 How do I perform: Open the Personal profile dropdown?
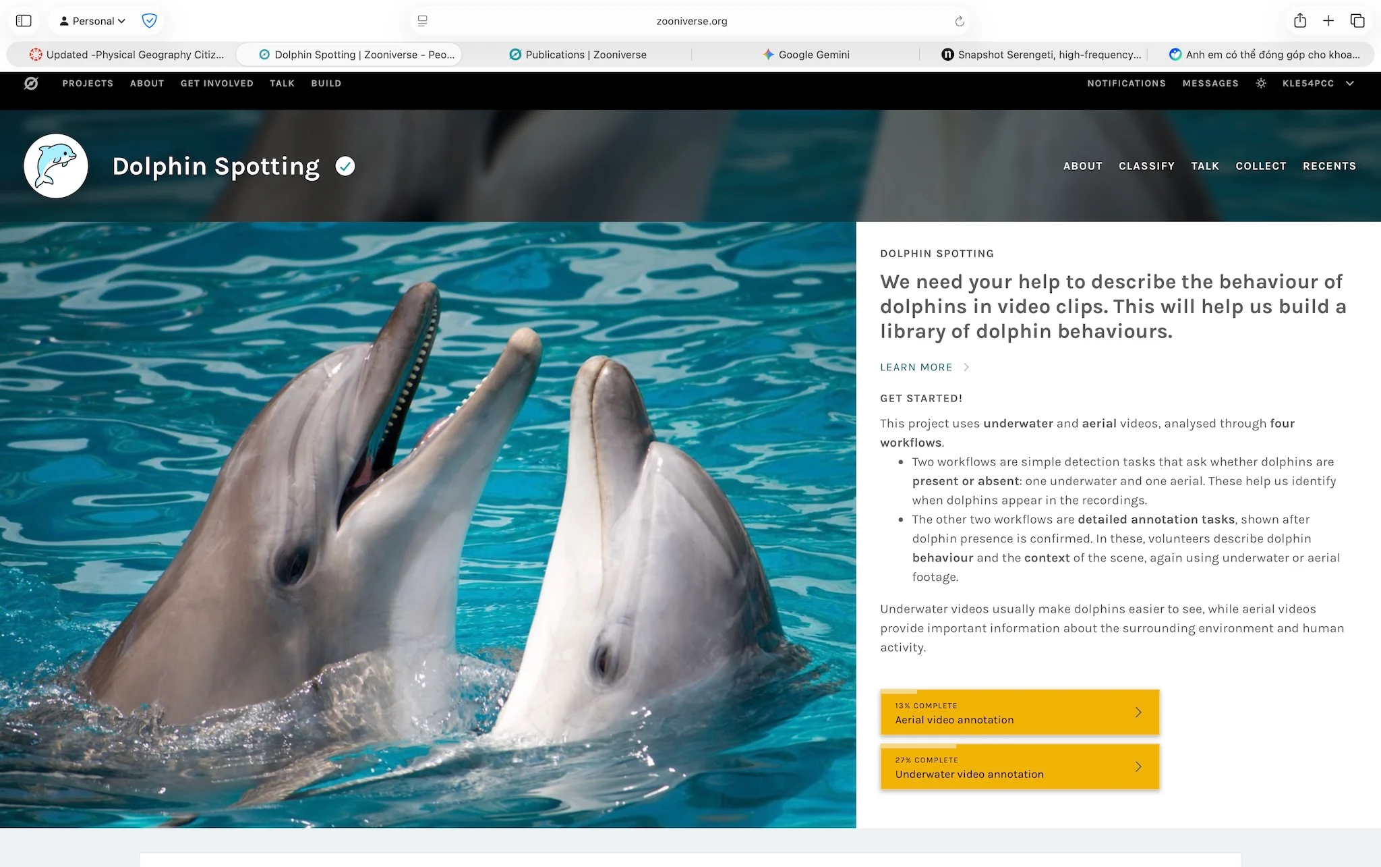click(x=92, y=21)
